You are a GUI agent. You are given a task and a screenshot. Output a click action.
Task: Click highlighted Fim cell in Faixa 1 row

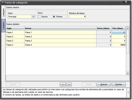coord(119,33)
